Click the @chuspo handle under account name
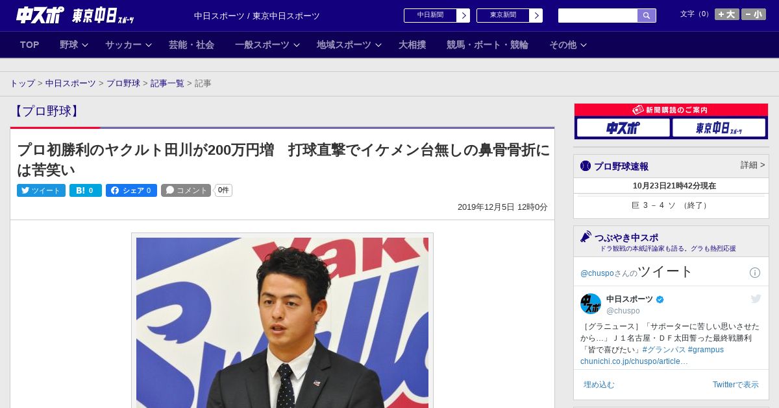This screenshot has height=408, width=779. pyautogui.click(x=623, y=311)
